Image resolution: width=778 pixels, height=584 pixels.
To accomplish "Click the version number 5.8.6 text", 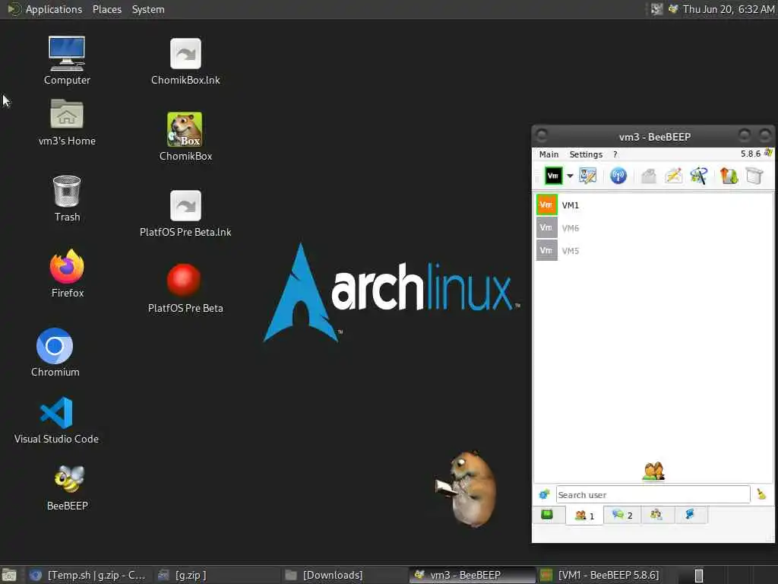I will click(x=750, y=154).
